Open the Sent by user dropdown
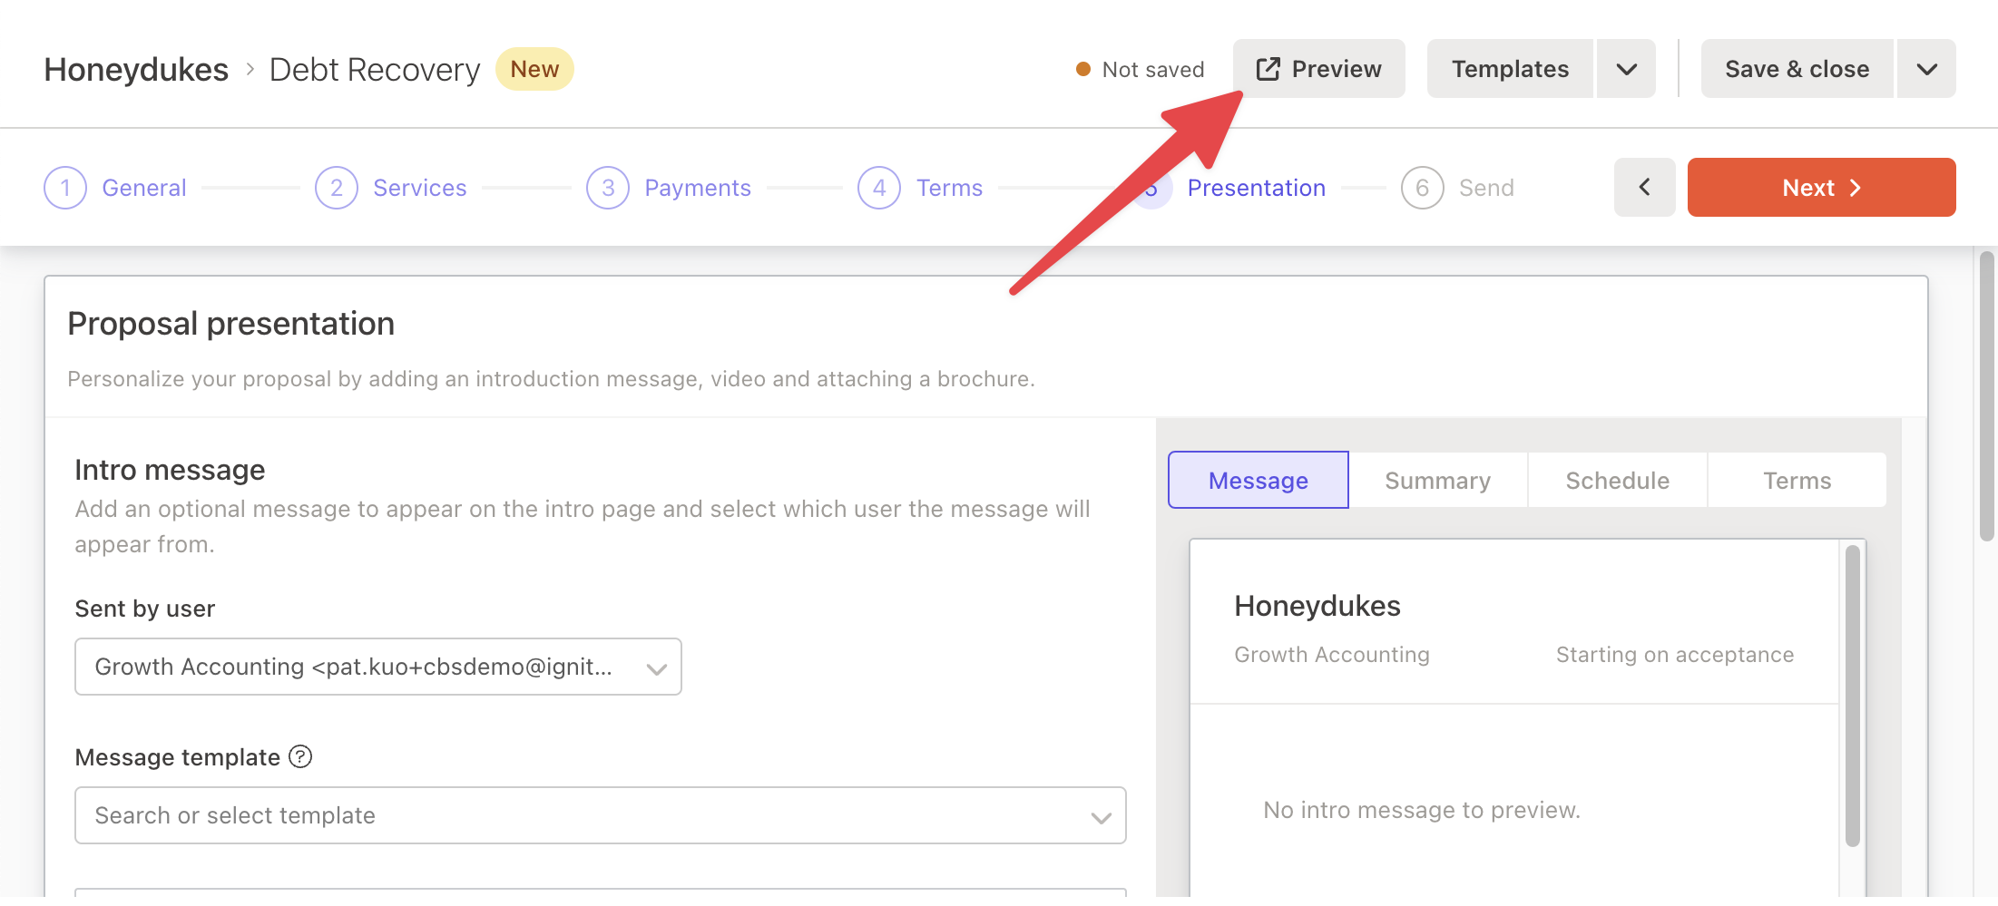The width and height of the screenshot is (1998, 906). pyautogui.click(x=378, y=667)
